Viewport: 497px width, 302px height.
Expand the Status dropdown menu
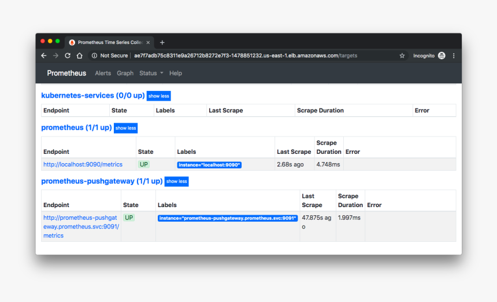151,73
